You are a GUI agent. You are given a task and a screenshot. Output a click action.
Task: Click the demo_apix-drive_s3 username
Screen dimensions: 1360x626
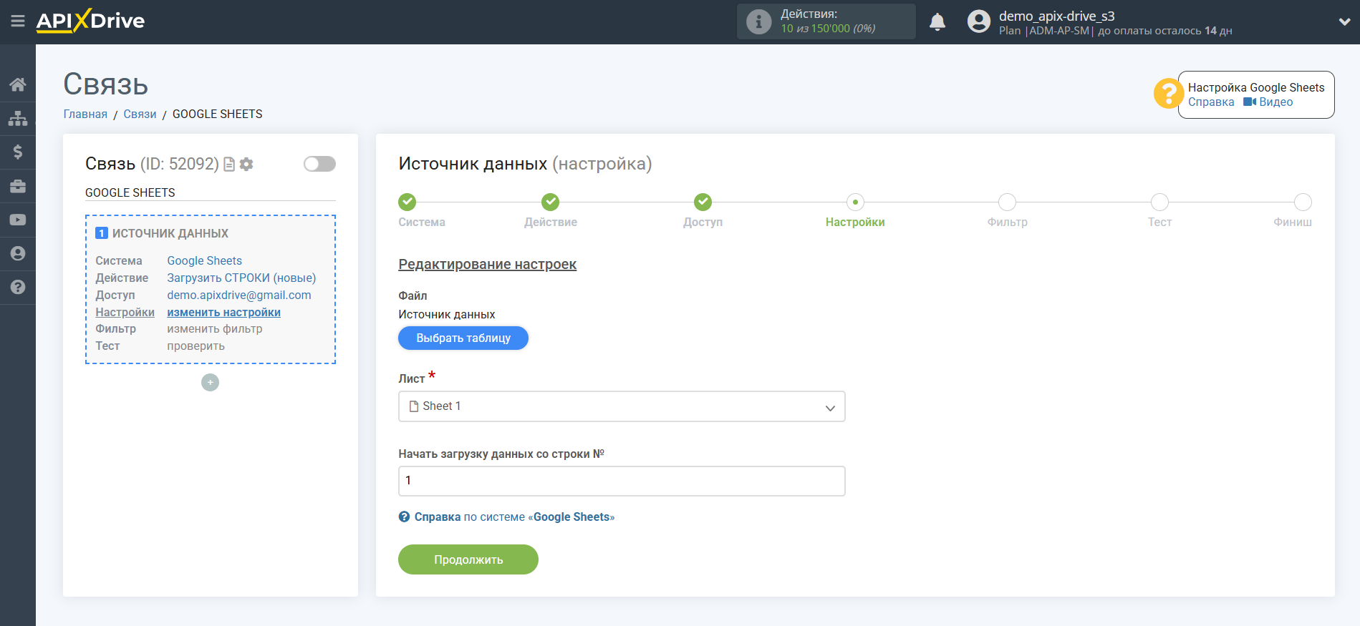point(1056,16)
